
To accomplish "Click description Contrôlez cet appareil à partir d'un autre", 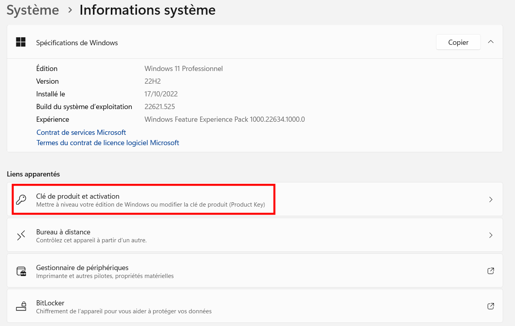I will [91, 240].
